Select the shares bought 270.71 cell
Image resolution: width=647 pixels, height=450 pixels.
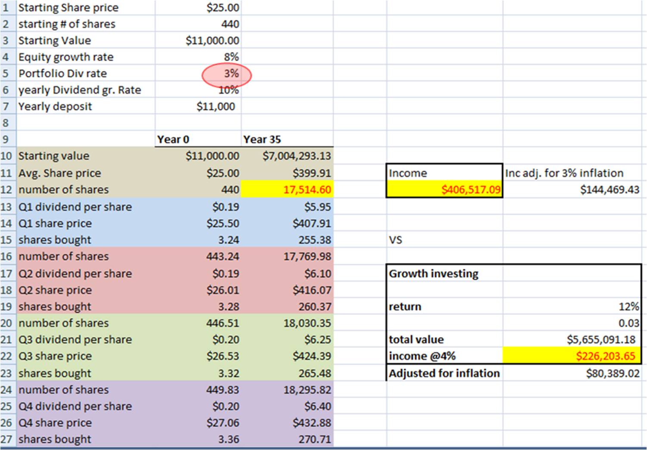287,440
